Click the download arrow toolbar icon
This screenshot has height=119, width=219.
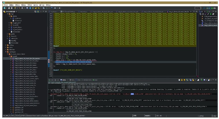point(47,8)
